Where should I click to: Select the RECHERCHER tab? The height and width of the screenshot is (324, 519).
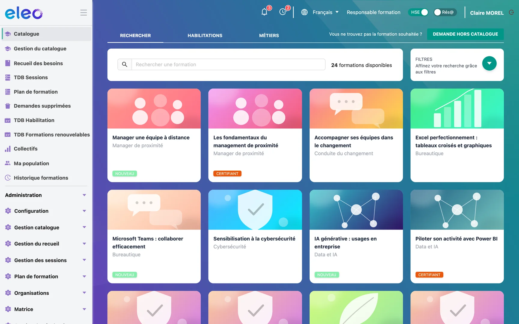135,35
